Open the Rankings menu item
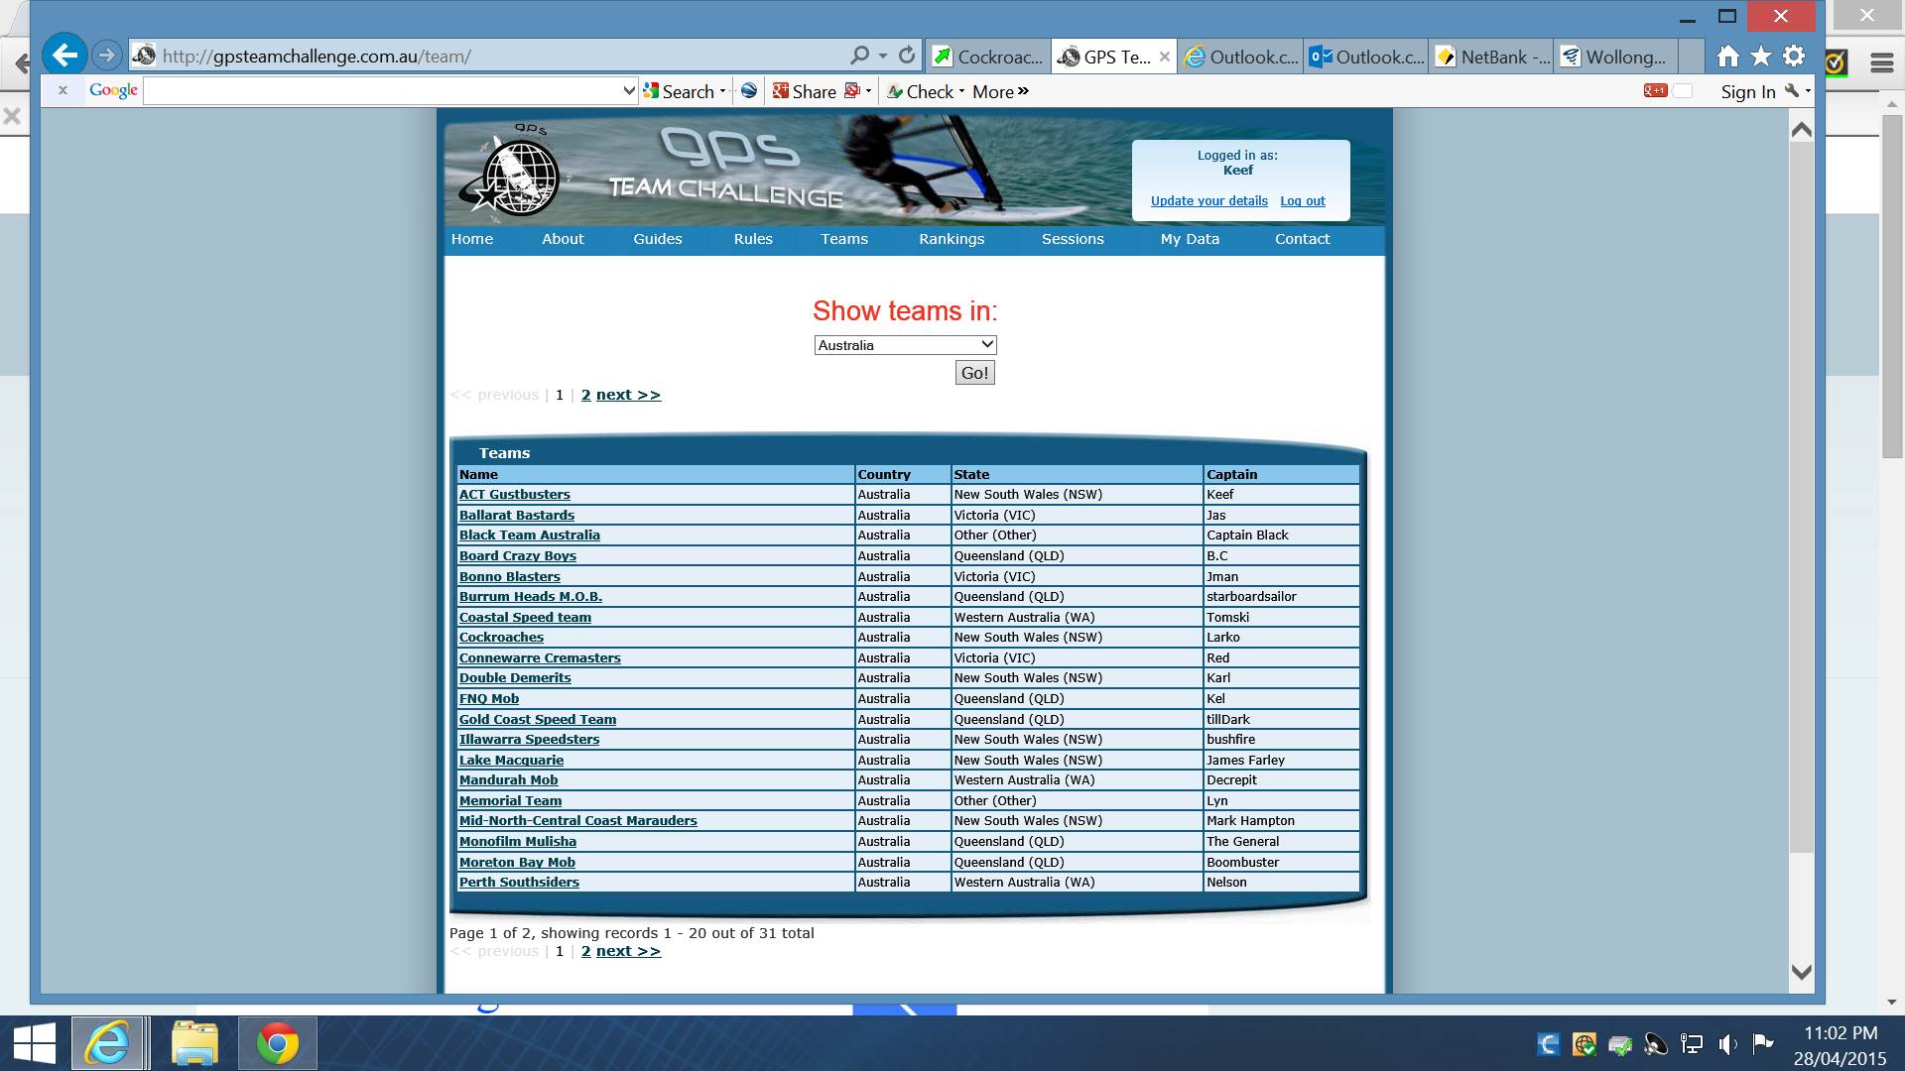 coord(951,239)
